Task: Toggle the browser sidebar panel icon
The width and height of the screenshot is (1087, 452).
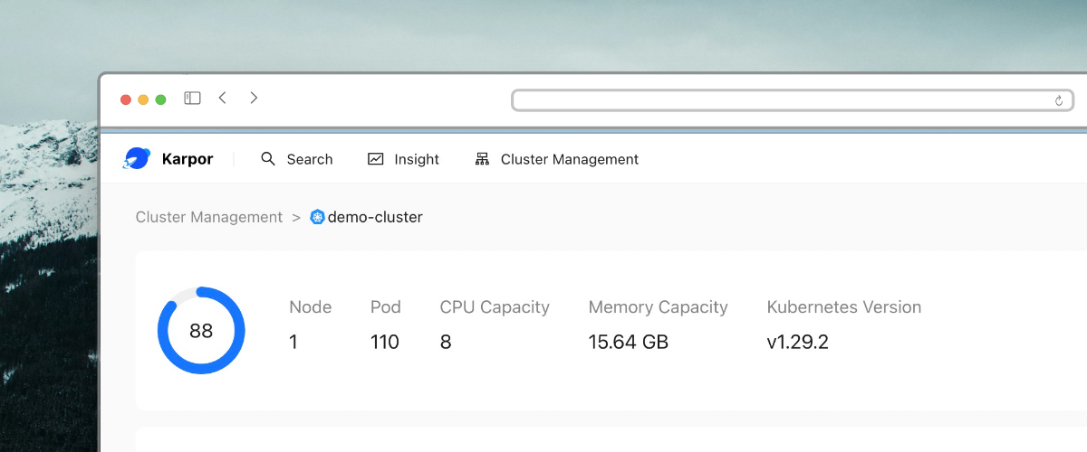Action: pyautogui.click(x=192, y=99)
